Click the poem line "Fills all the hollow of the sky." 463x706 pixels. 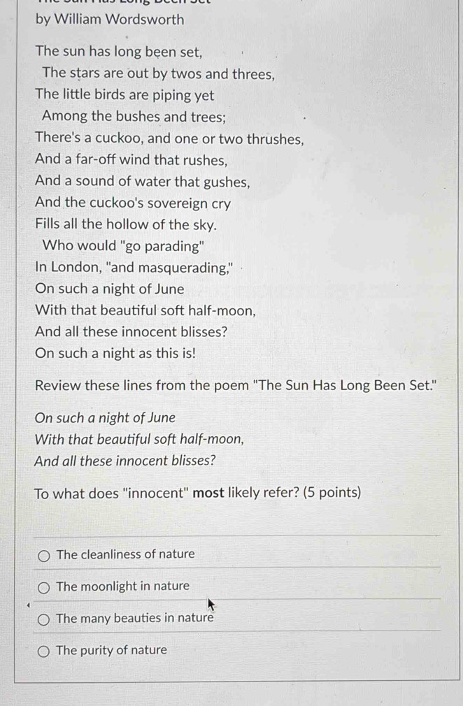[126, 224]
